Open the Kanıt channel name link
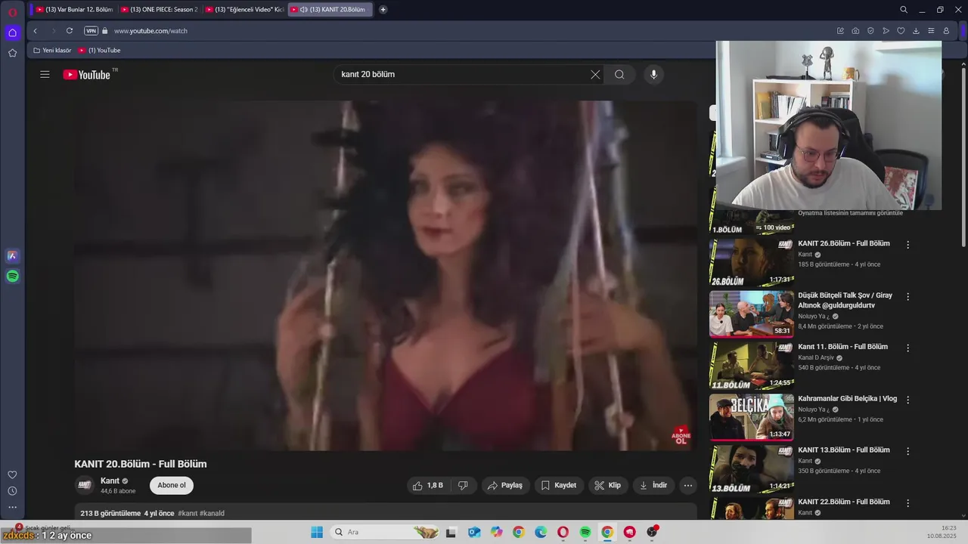This screenshot has height=544, width=968. pyautogui.click(x=110, y=481)
